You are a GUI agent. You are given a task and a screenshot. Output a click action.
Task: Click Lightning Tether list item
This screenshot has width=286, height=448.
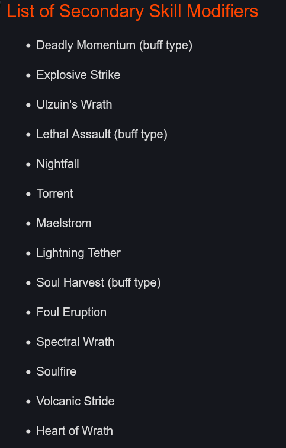(x=78, y=253)
